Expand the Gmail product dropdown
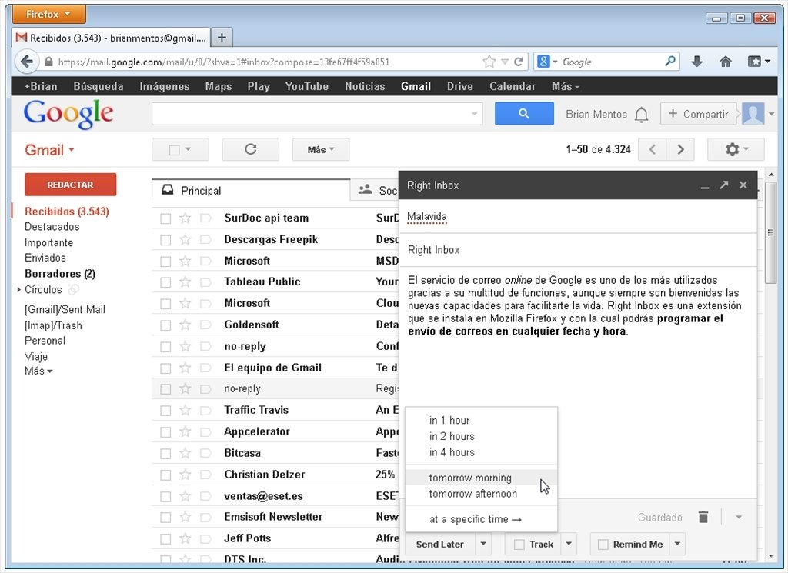This screenshot has height=573, width=788. click(x=49, y=150)
